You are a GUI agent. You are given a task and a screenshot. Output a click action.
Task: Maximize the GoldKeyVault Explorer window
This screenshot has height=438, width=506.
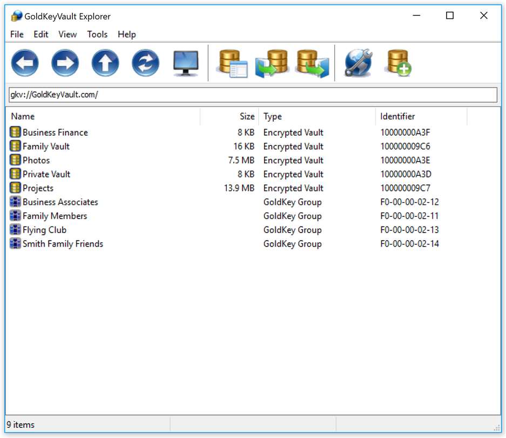449,15
